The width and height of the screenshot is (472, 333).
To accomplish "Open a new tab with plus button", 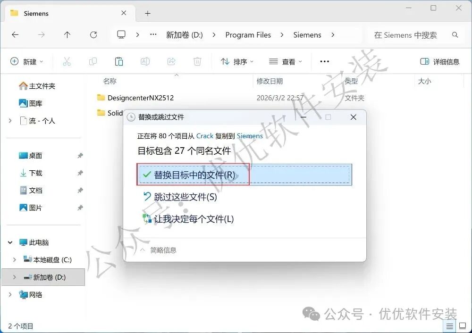I will 147,13.
